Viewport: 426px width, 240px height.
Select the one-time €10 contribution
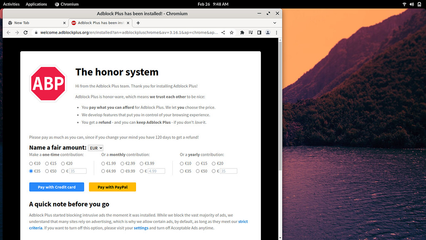(x=31, y=164)
